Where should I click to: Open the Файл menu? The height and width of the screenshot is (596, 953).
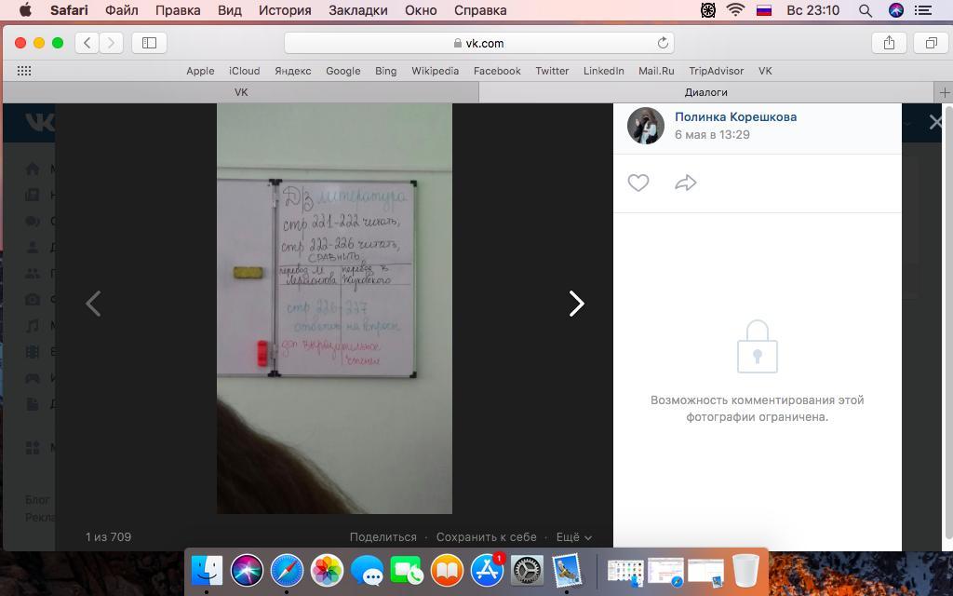[122, 10]
